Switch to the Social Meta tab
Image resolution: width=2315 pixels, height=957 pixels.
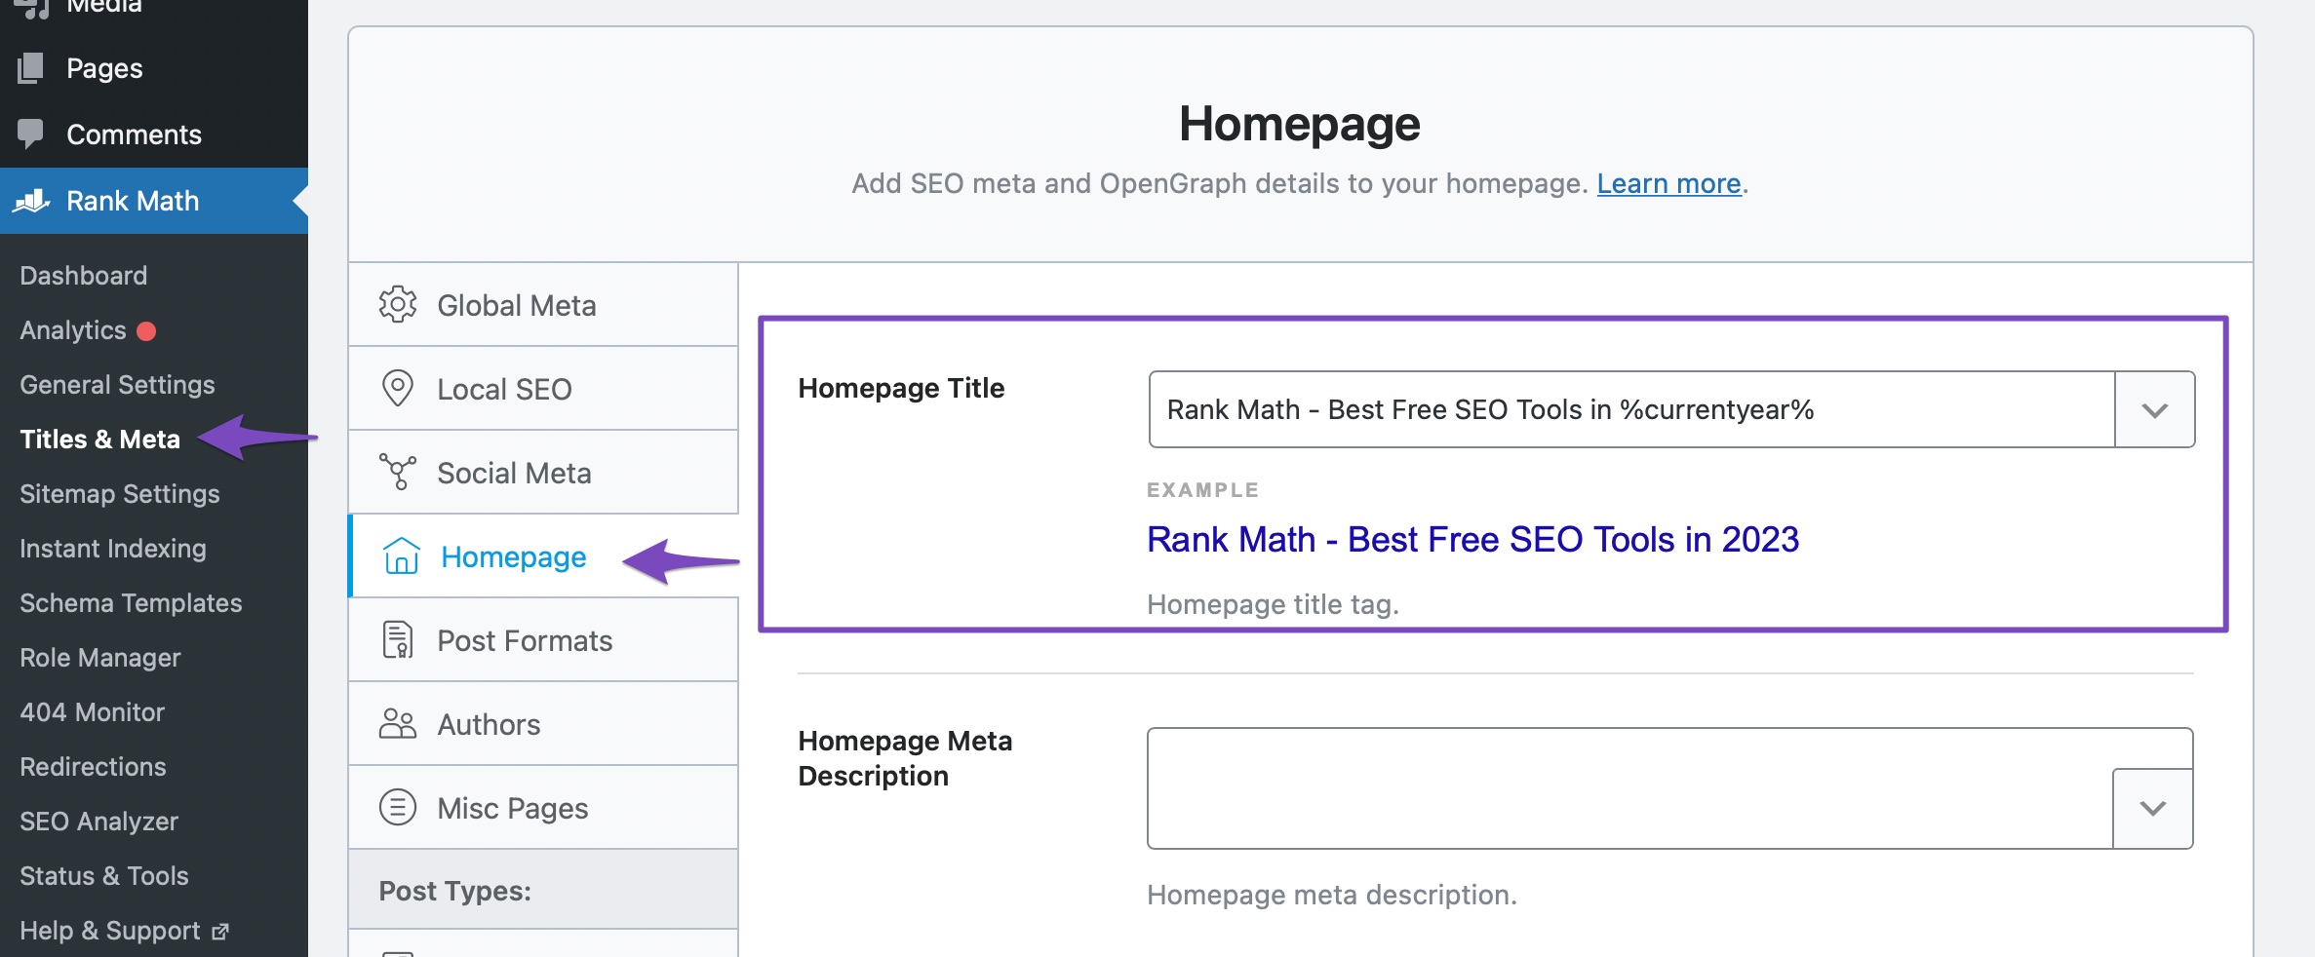tap(543, 473)
